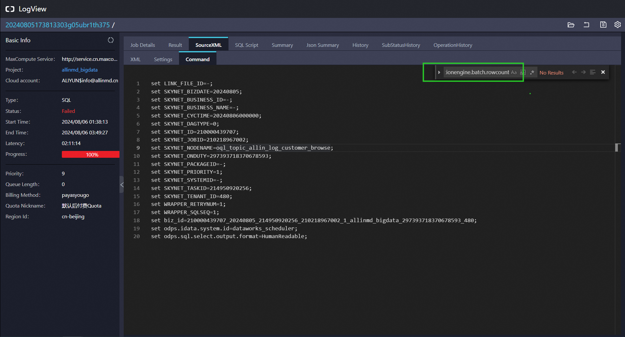The width and height of the screenshot is (625, 337).
Task: Click line with odps.sql.select.output.format=HumanReadable
Action: pos(229,236)
